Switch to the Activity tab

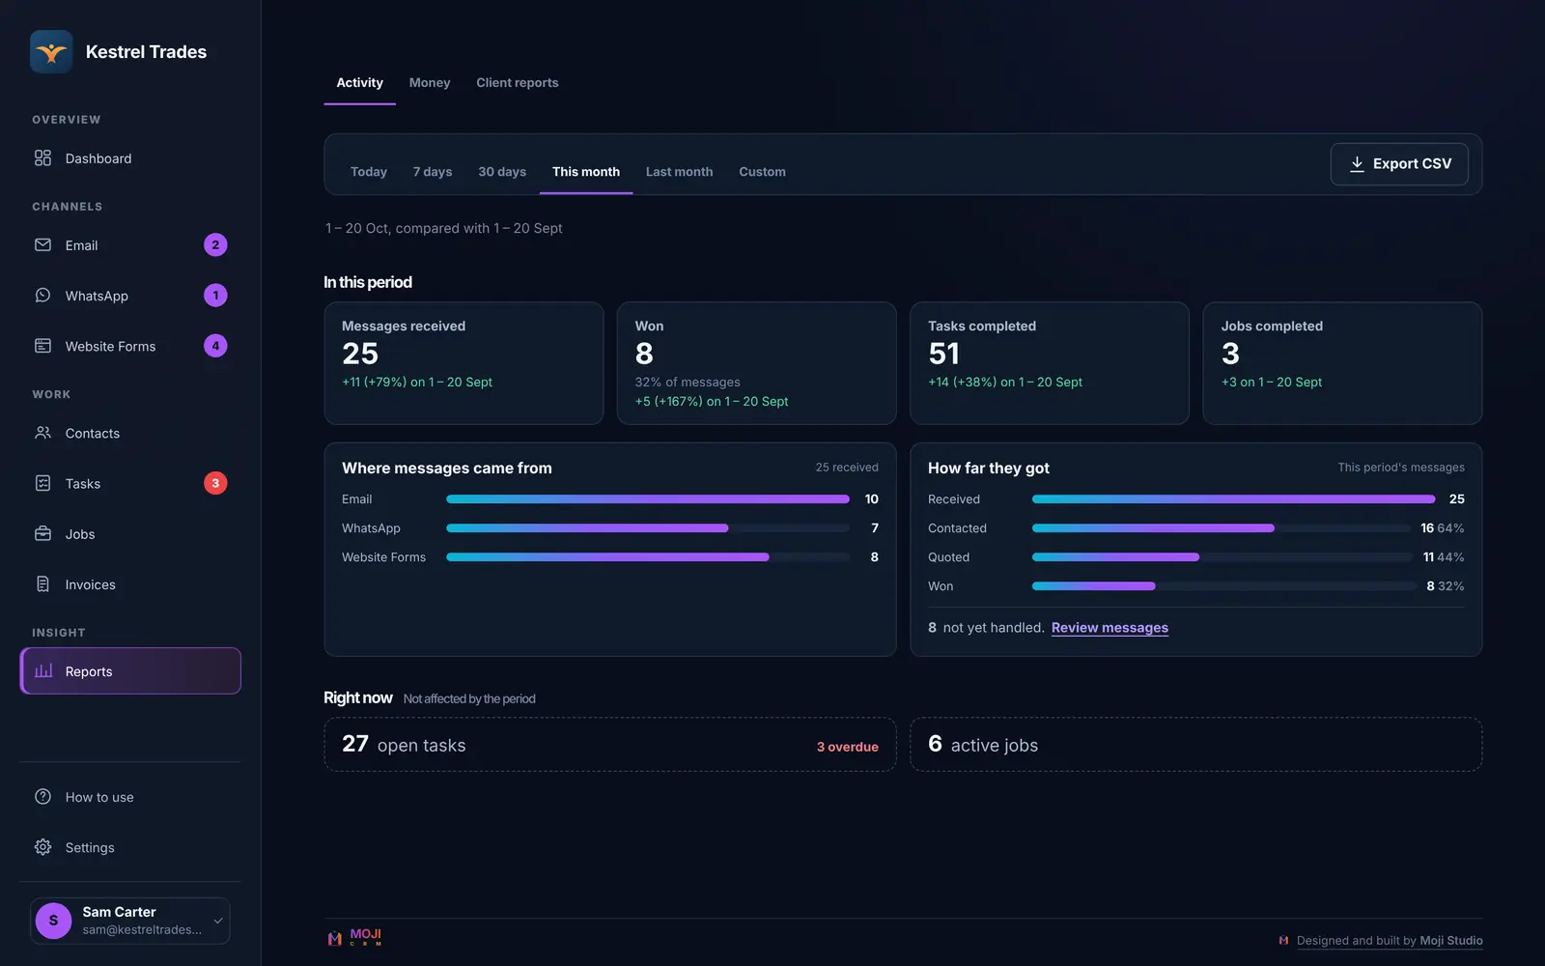coord(359,83)
